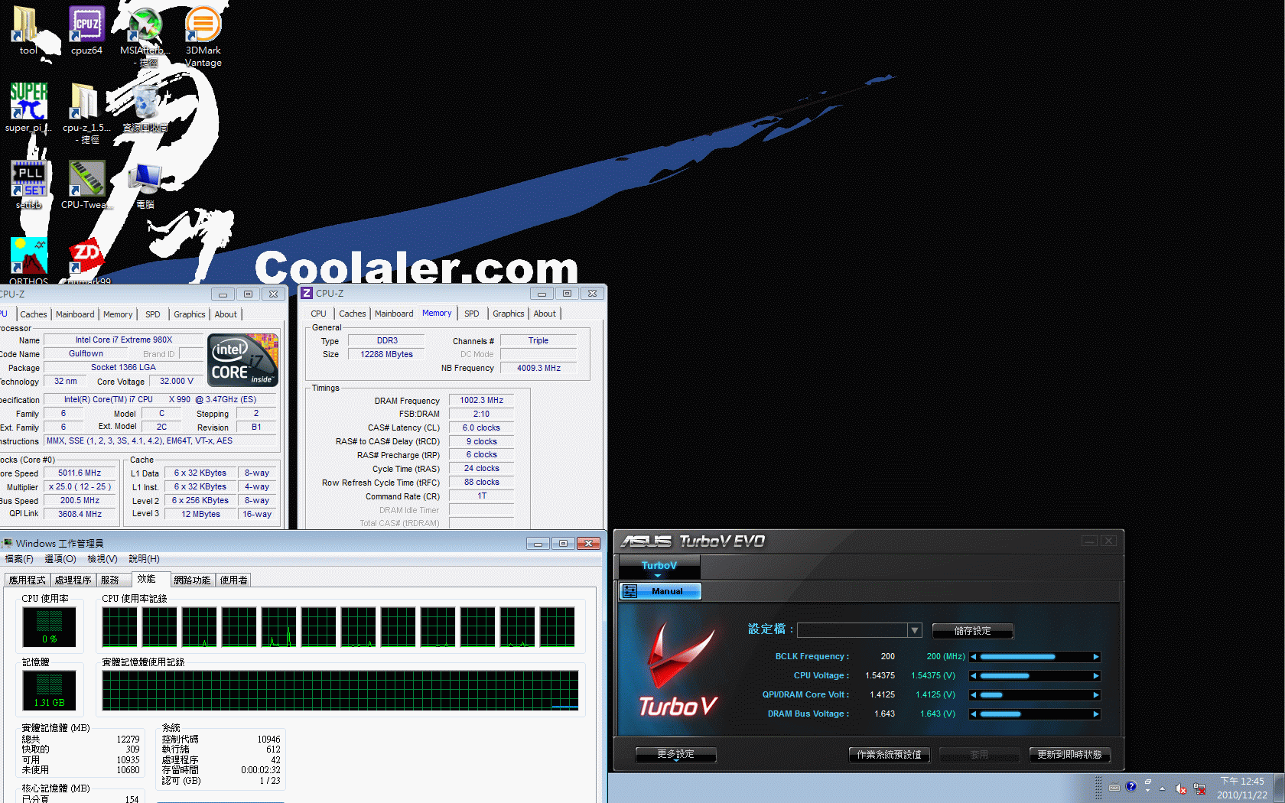Open CPU tab in right CPU-Z window

point(319,314)
